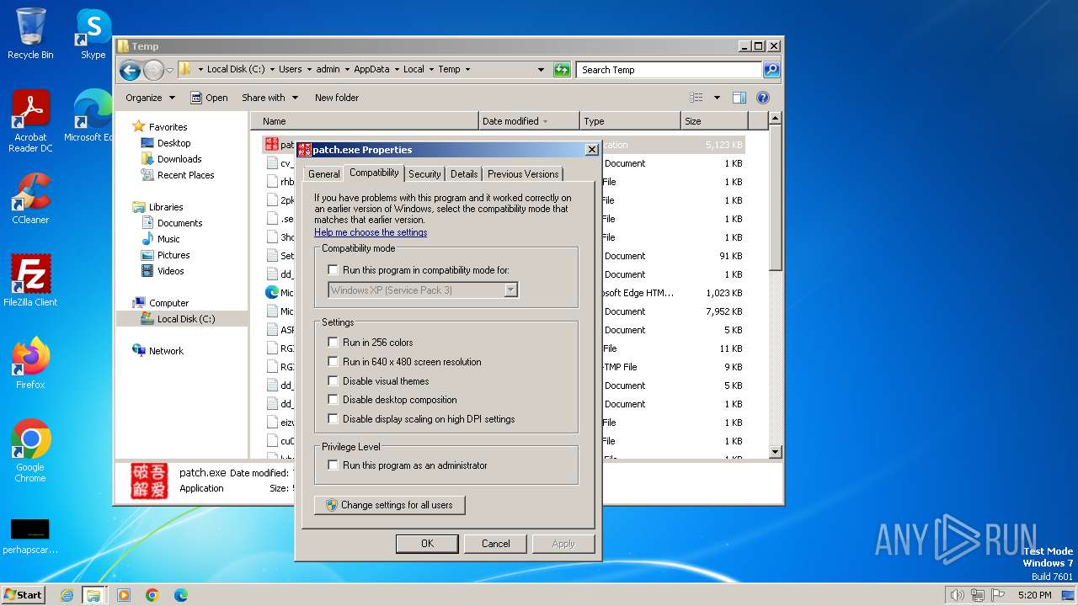Expand the Share with dropdown
1078x606 pixels.
tap(296, 98)
